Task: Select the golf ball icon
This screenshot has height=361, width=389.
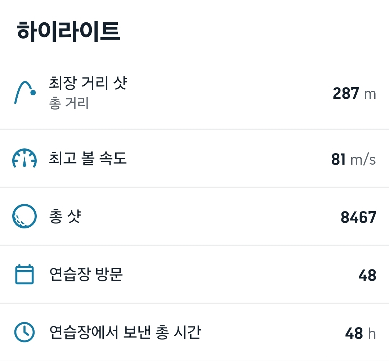Action: [x=24, y=216]
